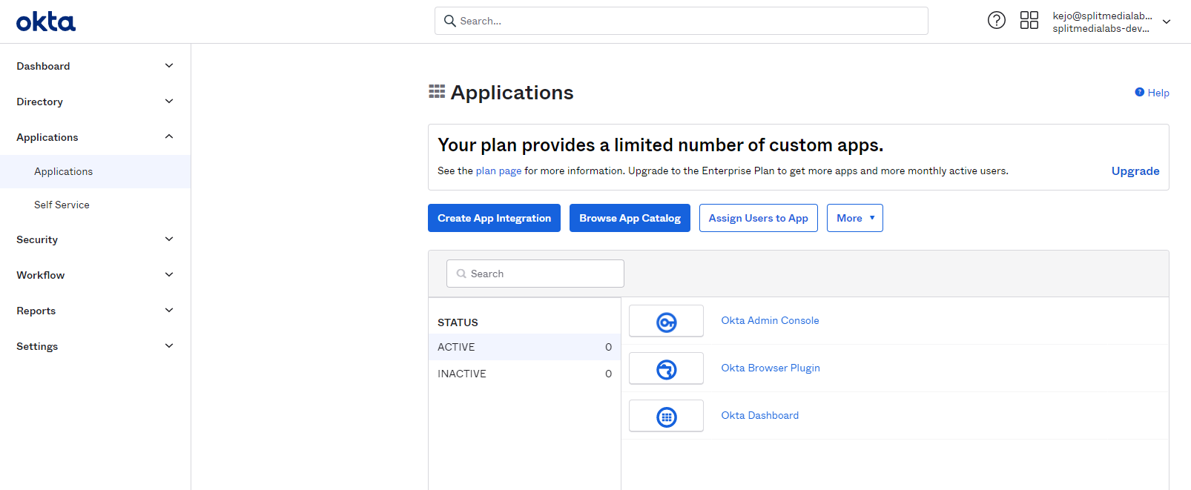This screenshot has height=490, width=1191.
Task: Open Okta Browser Plugin link
Action: click(771, 368)
